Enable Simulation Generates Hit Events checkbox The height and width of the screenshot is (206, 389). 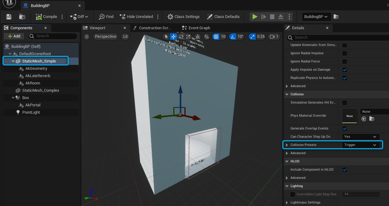pyautogui.click(x=345, y=103)
